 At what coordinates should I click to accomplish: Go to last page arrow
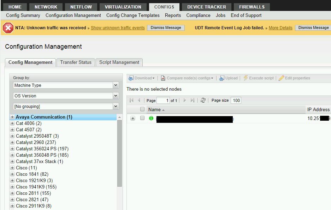click(192, 100)
